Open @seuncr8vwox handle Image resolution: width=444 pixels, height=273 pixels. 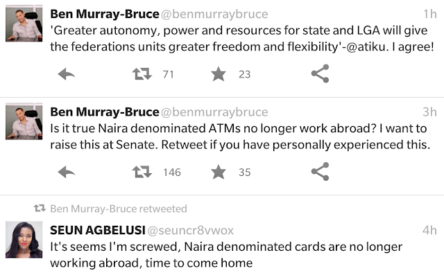pos(190,231)
